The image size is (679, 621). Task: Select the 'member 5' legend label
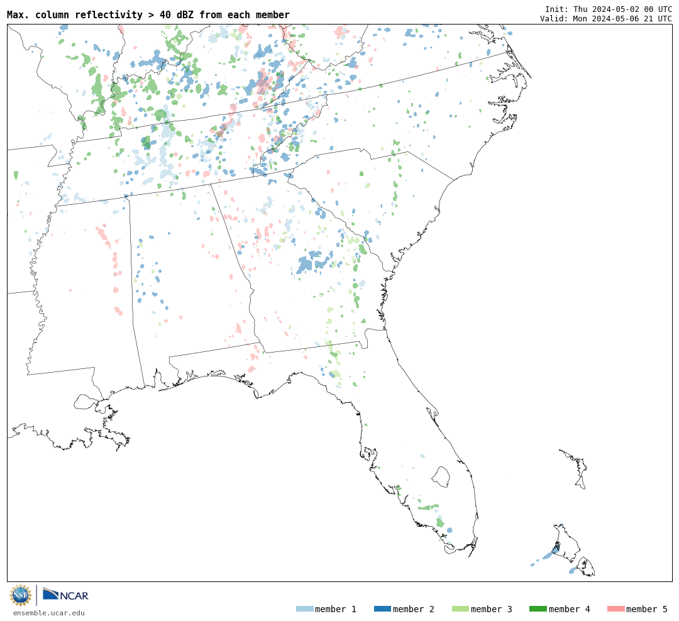[647, 609]
